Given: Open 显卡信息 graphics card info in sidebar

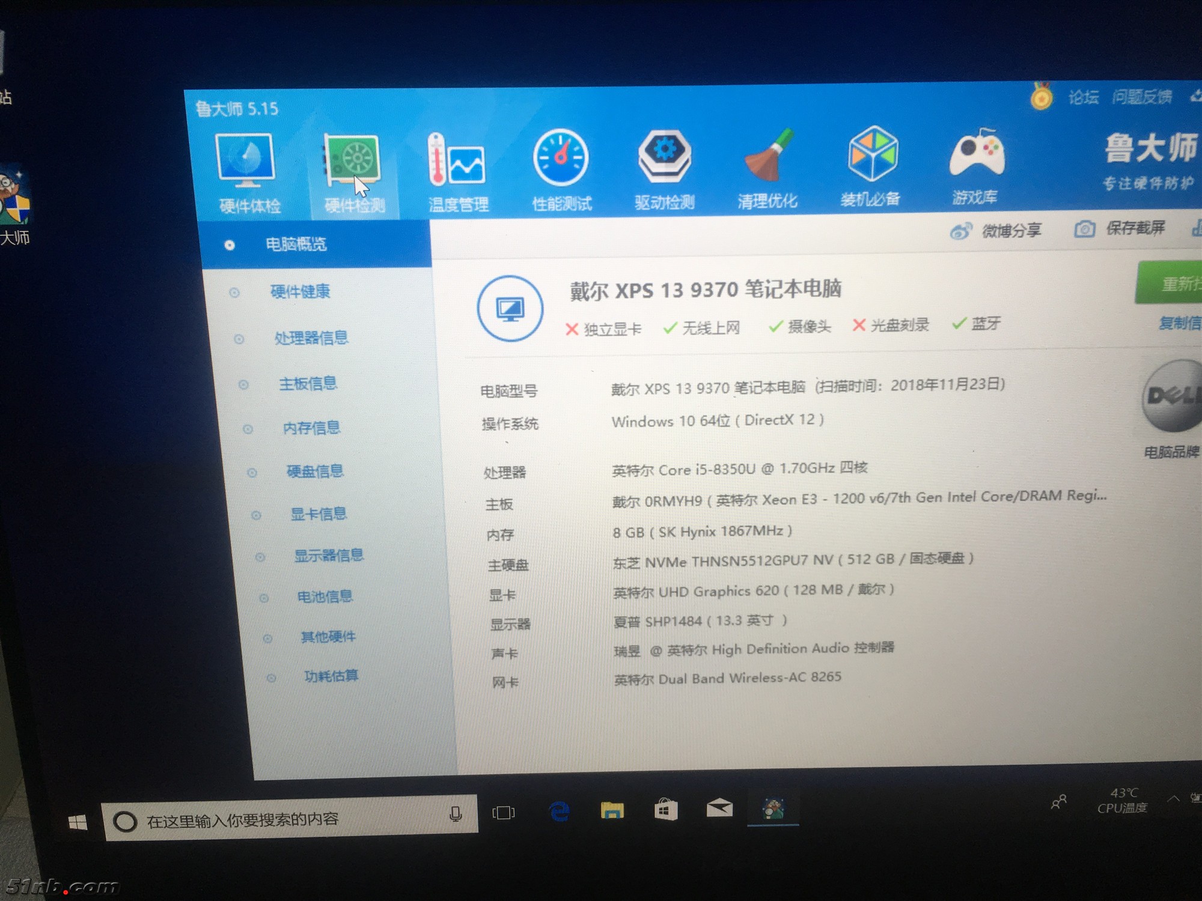Looking at the screenshot, I should 319,514.
